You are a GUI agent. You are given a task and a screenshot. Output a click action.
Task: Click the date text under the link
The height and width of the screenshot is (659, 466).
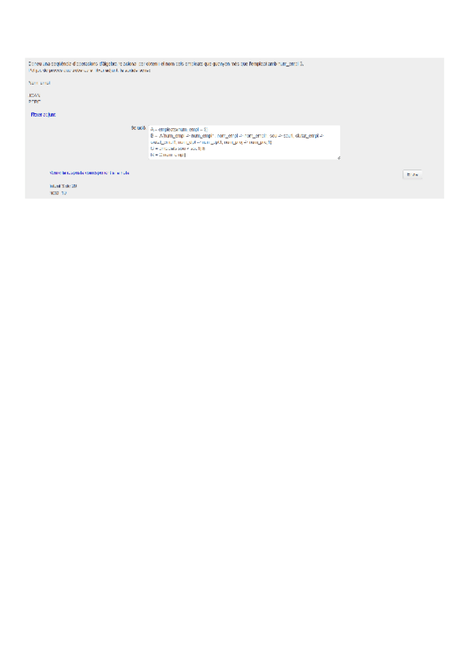pos(63,186)
